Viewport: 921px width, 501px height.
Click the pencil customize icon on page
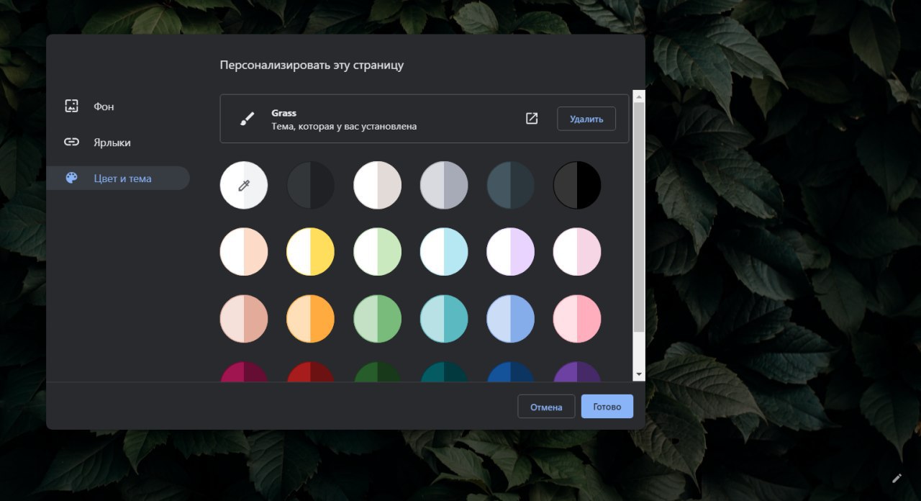[897, 477]
